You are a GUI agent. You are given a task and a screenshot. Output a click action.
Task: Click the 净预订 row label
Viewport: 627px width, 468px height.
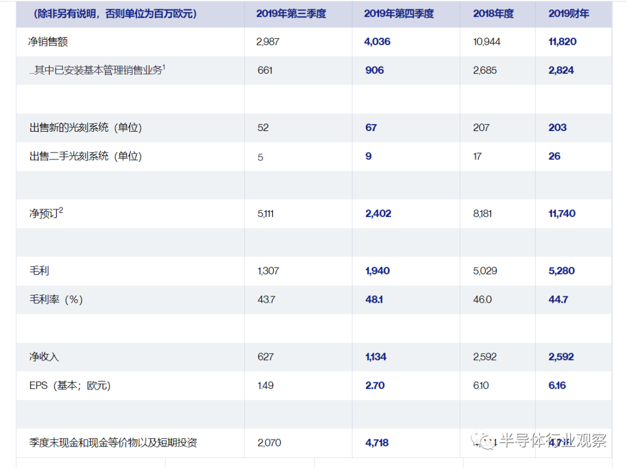click(46, 213)
